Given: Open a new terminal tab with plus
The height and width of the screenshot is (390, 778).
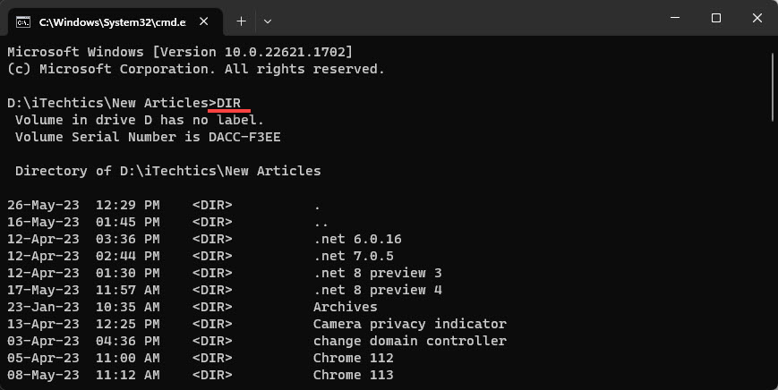Looking at the screenshot, I should [x=241, y=21].
